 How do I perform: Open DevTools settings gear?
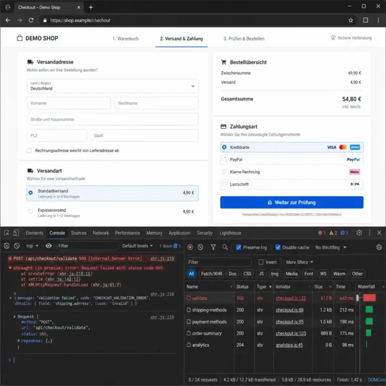point(359,233)
